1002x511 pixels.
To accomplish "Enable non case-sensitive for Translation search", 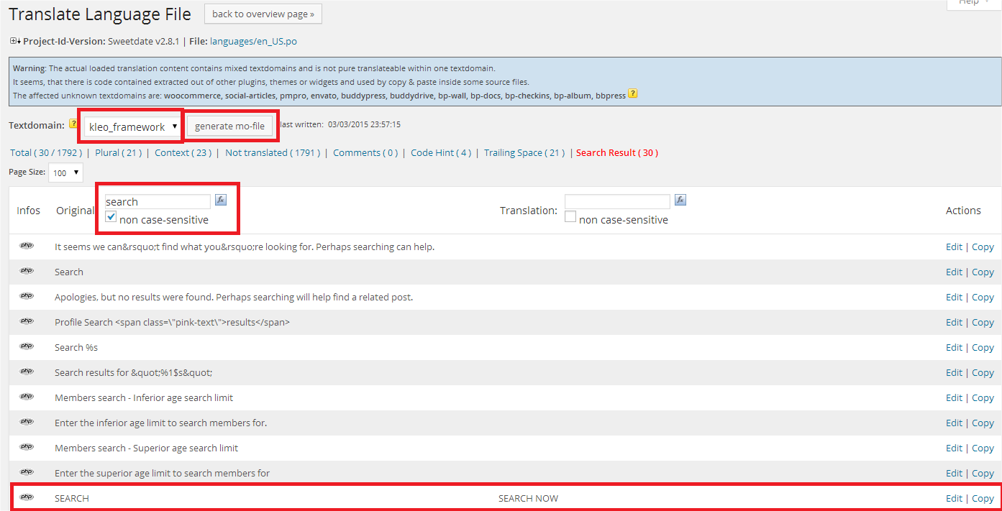I will (x=570, y=218).
